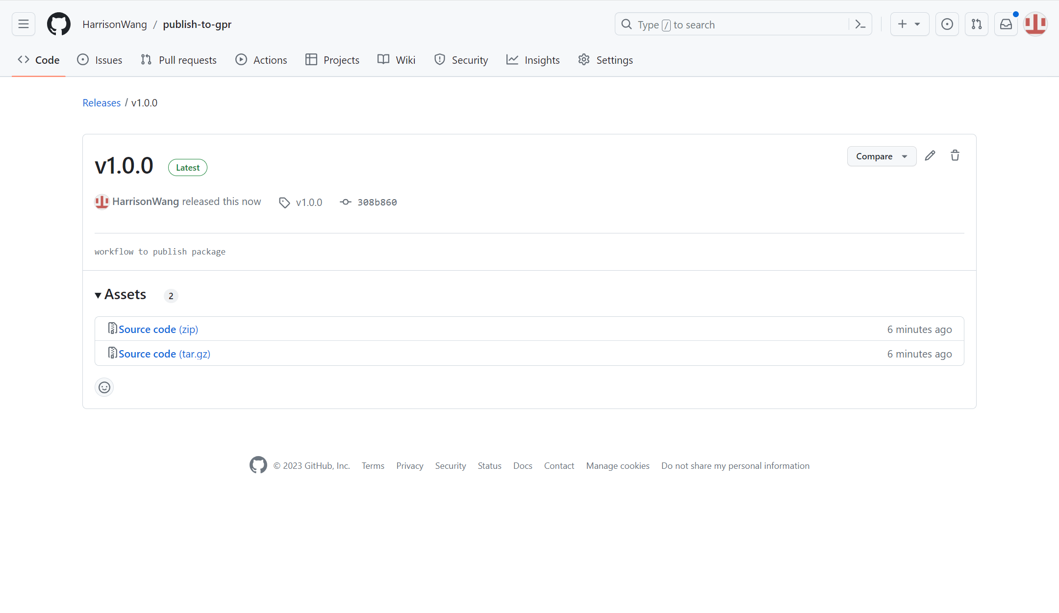Click the trash delete release icon
1059x613 pixels.
pos(955,156)
